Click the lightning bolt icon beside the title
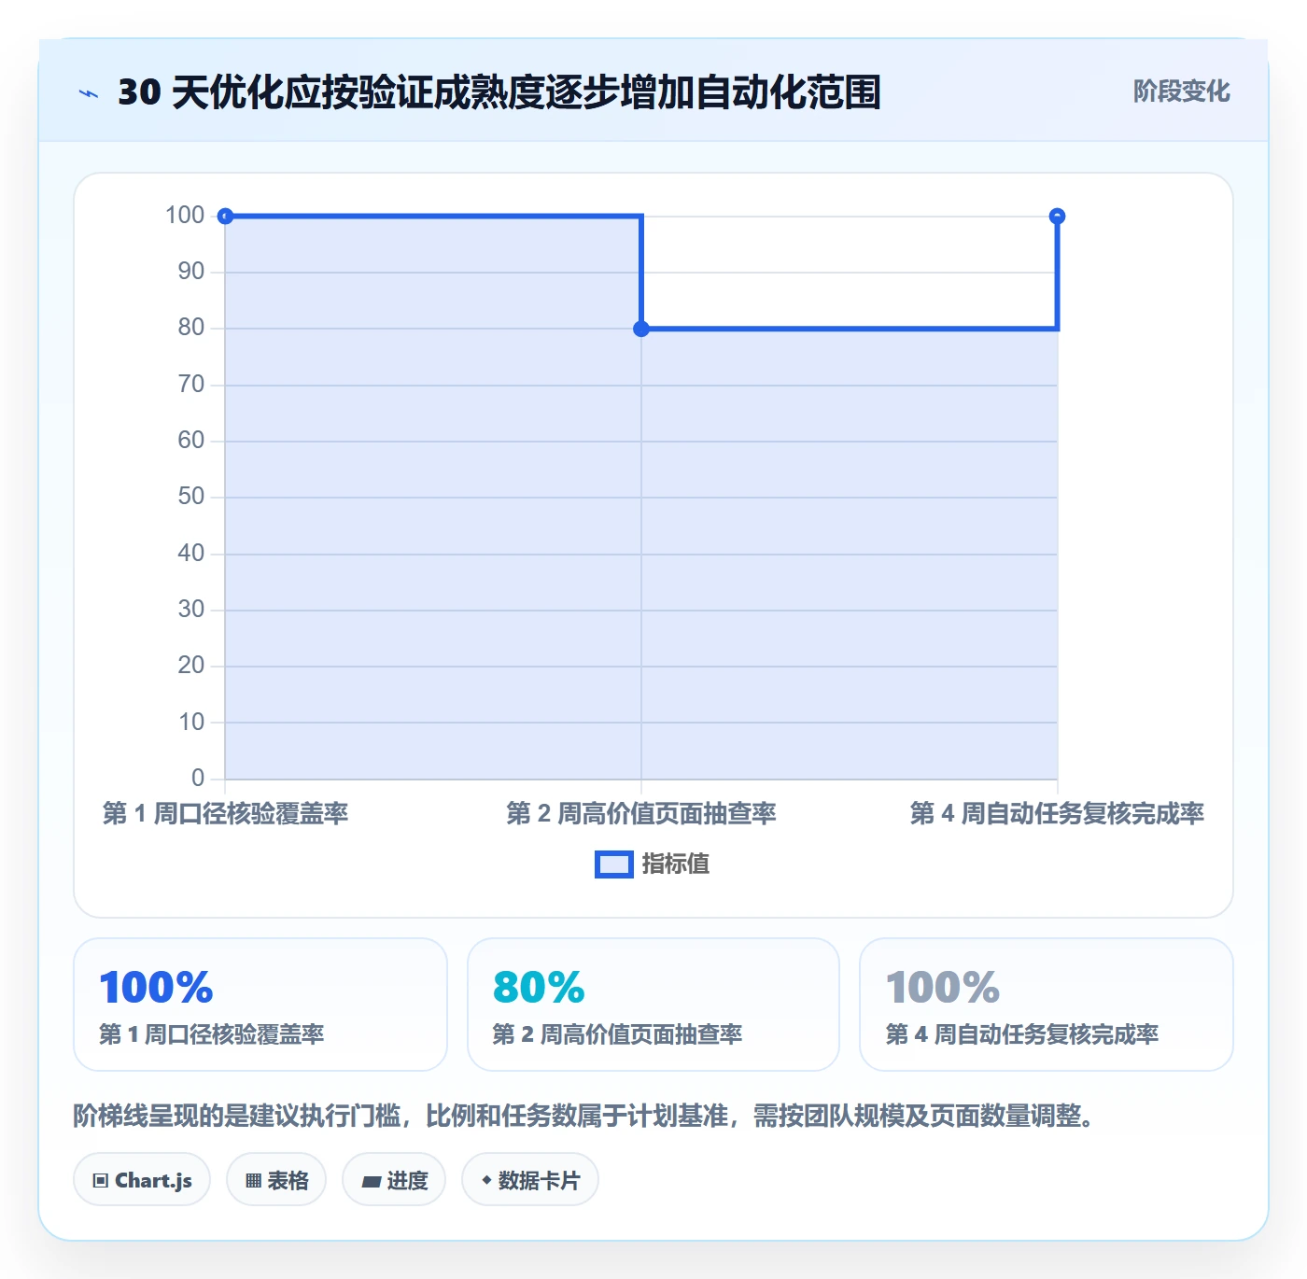 (89, 93)
